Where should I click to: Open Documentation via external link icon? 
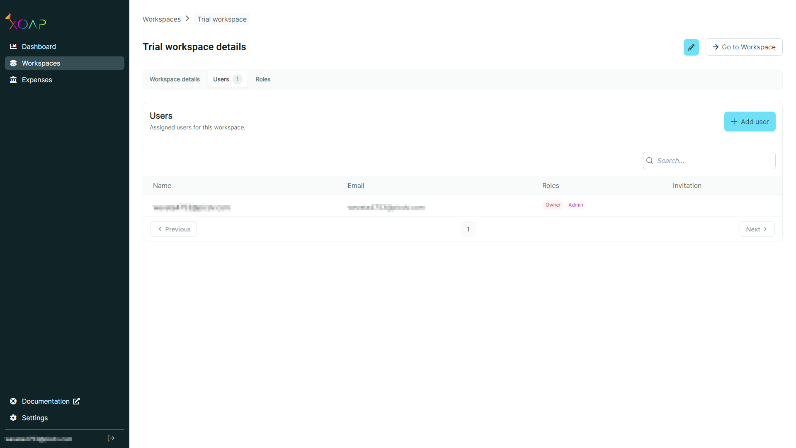pos(76,401)
